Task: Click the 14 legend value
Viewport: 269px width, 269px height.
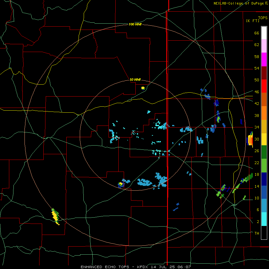Action: pyautogui.click(x=257, y=186)
